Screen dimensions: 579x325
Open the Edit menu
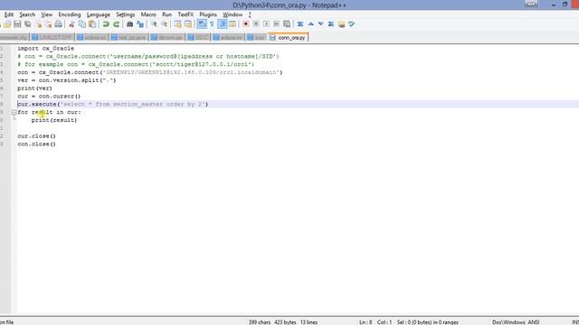click(x=8, y=14)
